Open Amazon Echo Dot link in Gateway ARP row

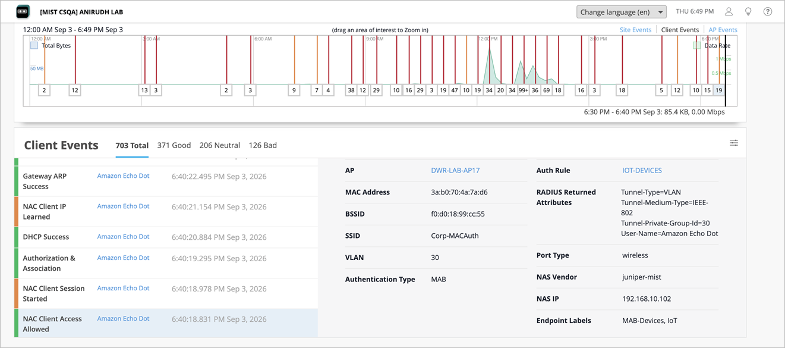coord(123,176)
